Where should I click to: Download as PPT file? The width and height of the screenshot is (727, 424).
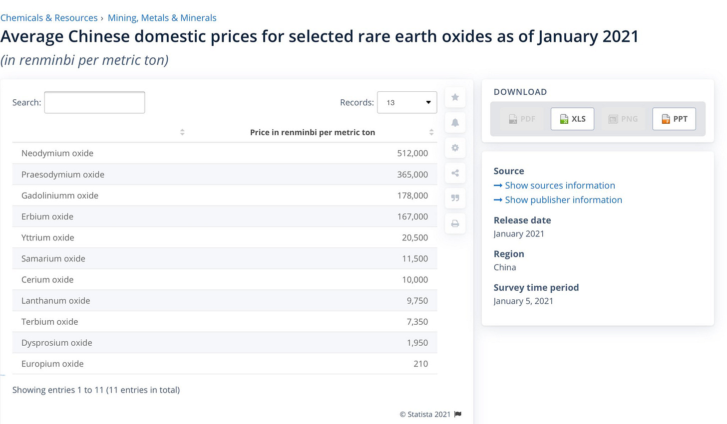[x=674, y=119]
